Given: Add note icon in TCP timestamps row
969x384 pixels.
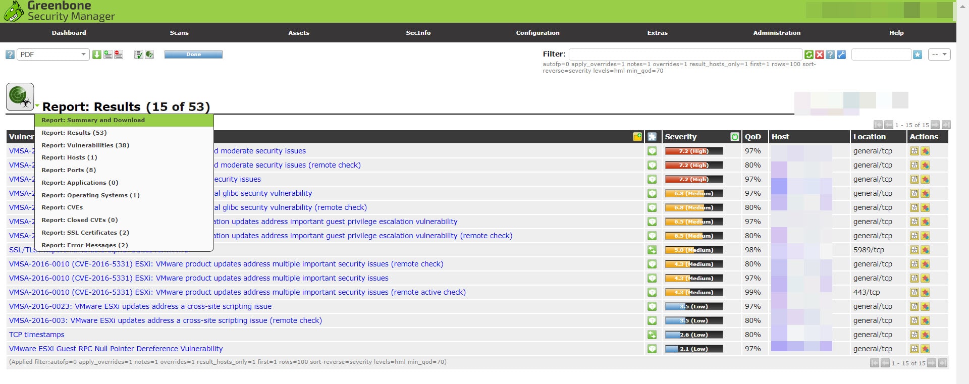Looking at the screenshot, I should (x=914, y=335).
